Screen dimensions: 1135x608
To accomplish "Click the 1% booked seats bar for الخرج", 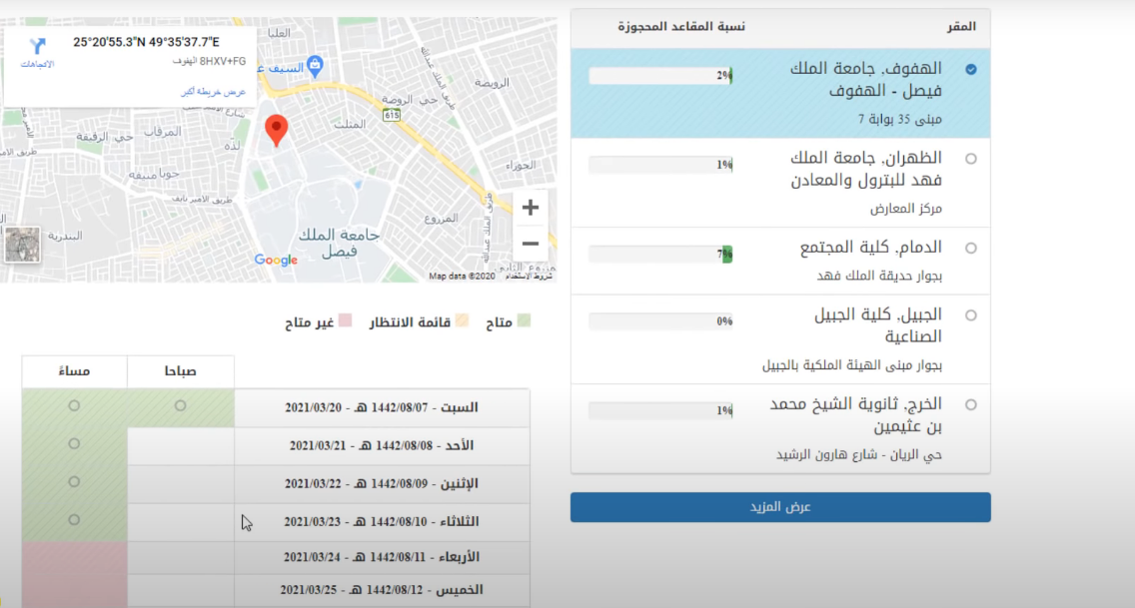I will click(660, 410).
